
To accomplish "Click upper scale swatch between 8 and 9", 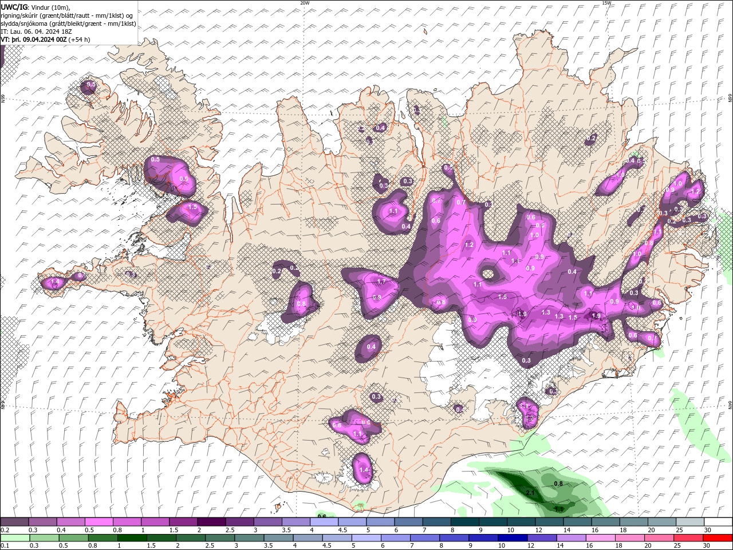I will 464,522.
